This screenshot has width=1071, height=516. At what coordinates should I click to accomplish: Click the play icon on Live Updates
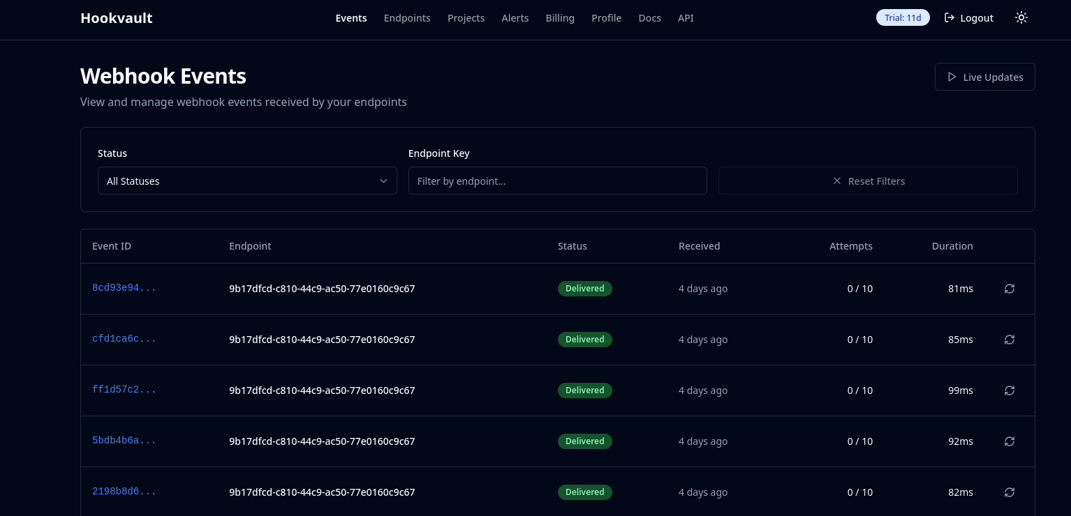952,77
